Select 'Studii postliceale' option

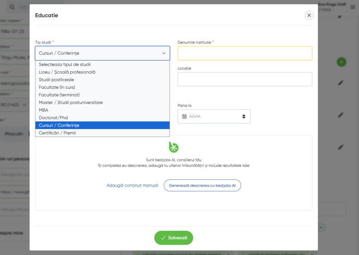click(x=56, y=80)
